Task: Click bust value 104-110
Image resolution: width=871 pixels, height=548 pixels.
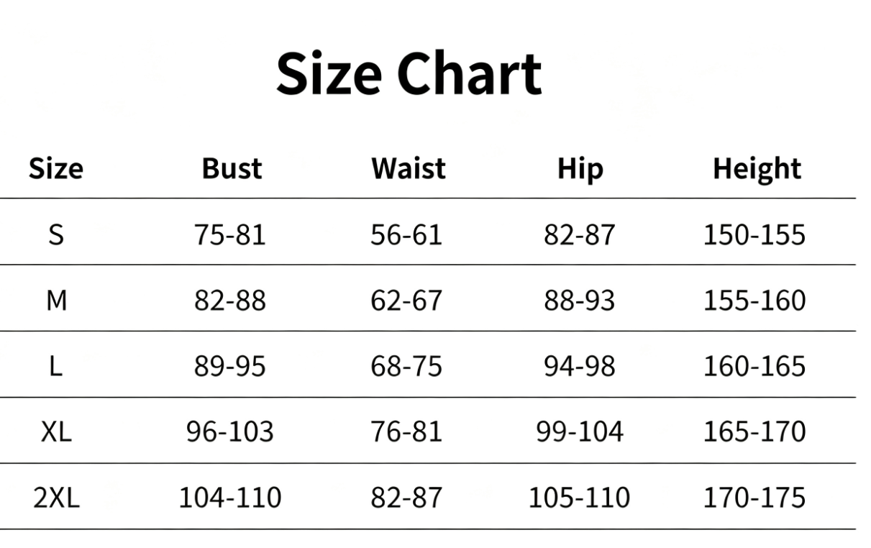Action: tap(230, 498)
